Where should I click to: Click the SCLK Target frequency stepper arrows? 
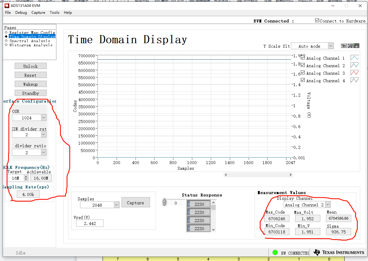(x=26, y=178)
